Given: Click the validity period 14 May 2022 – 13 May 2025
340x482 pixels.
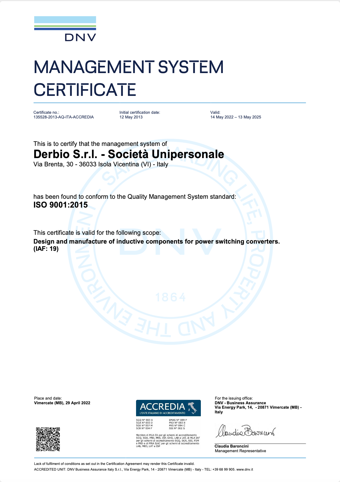Looking at the screenshot, I should coord(236,117).
